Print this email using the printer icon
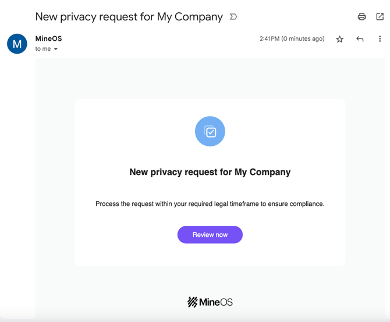This screenshot has height=322, width=390. click(x=361, y=17)
